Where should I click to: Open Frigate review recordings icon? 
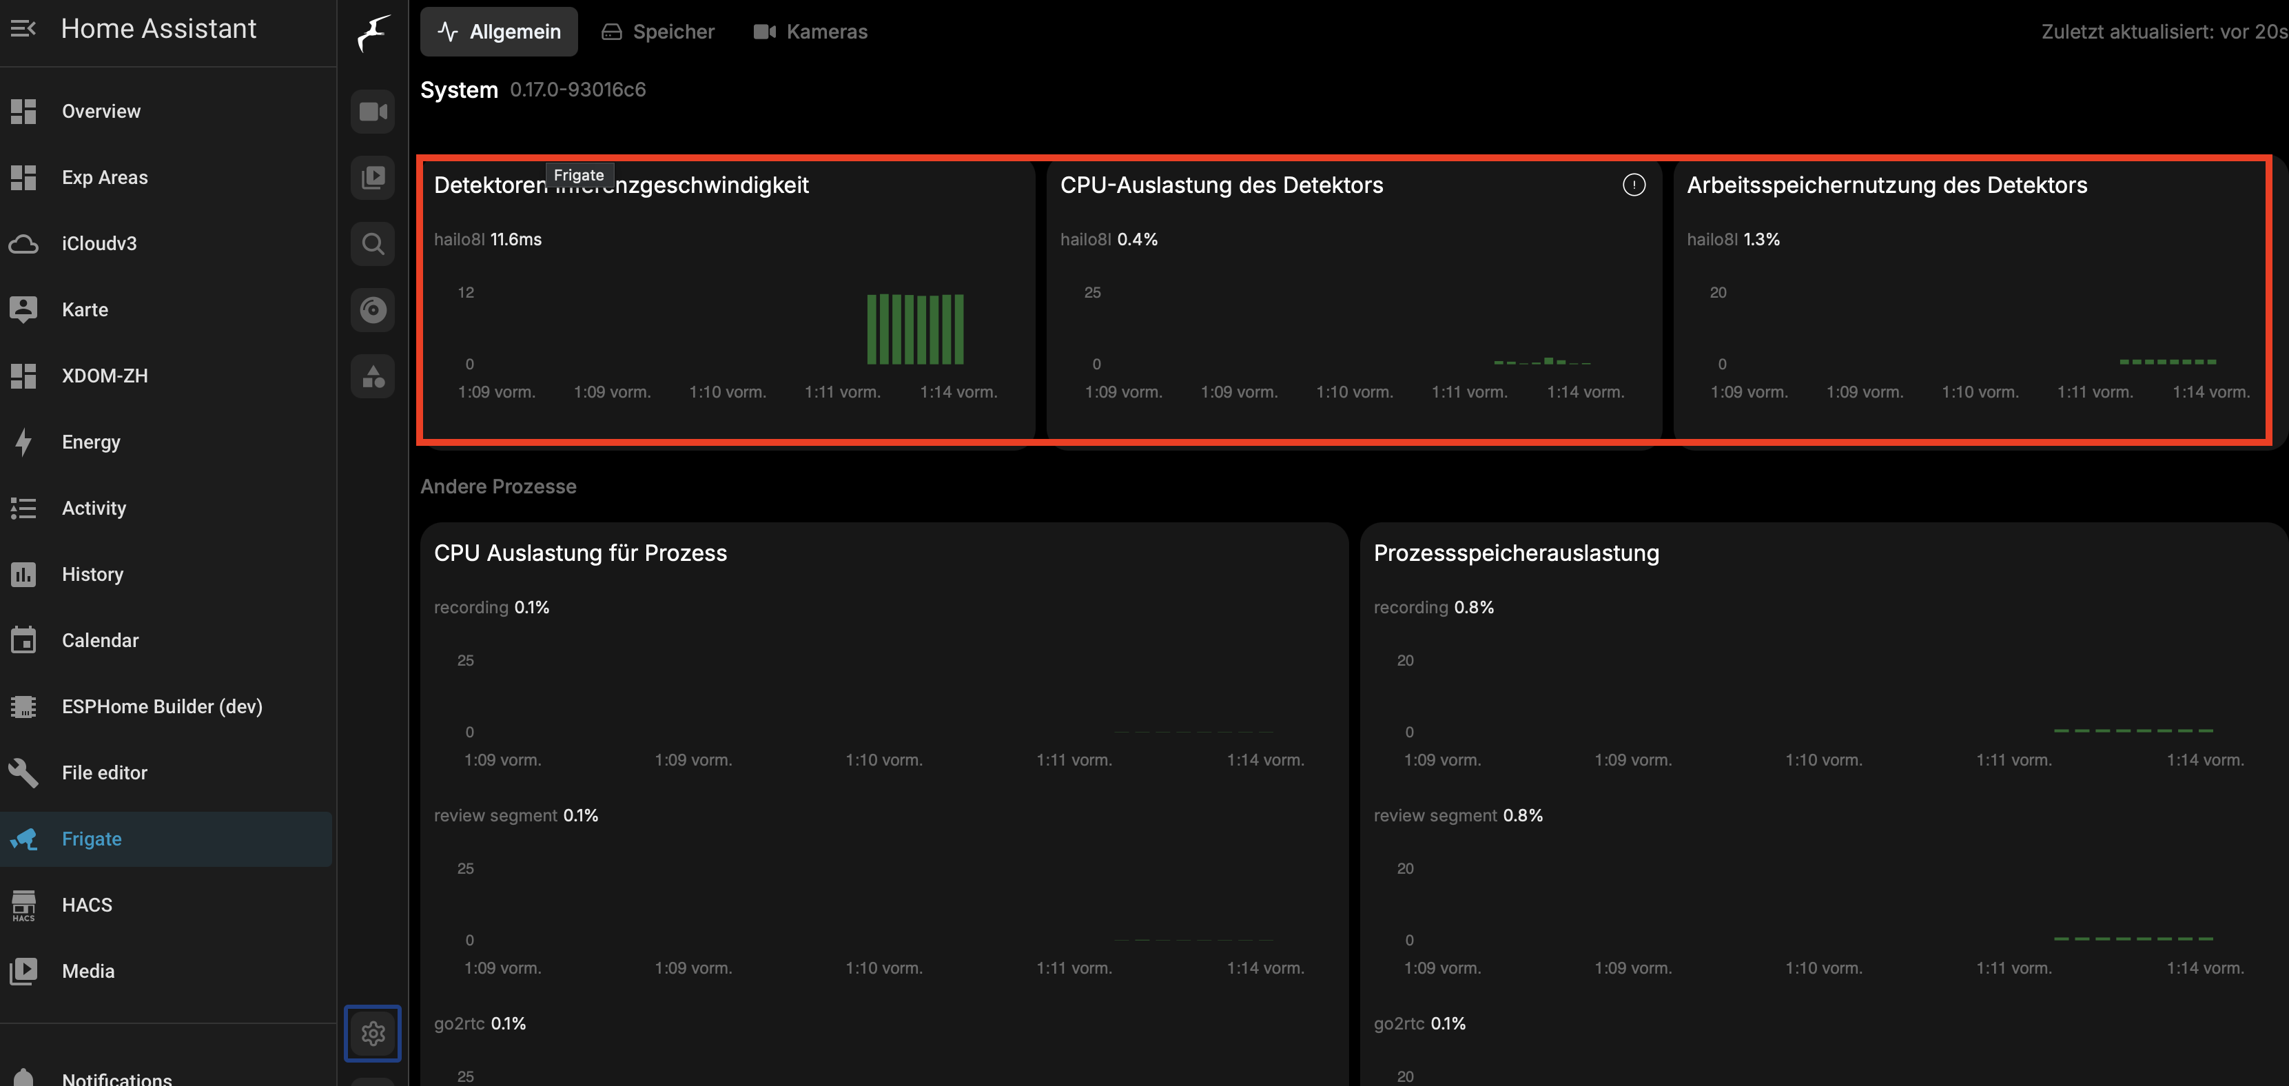click(x=373, y=178)
